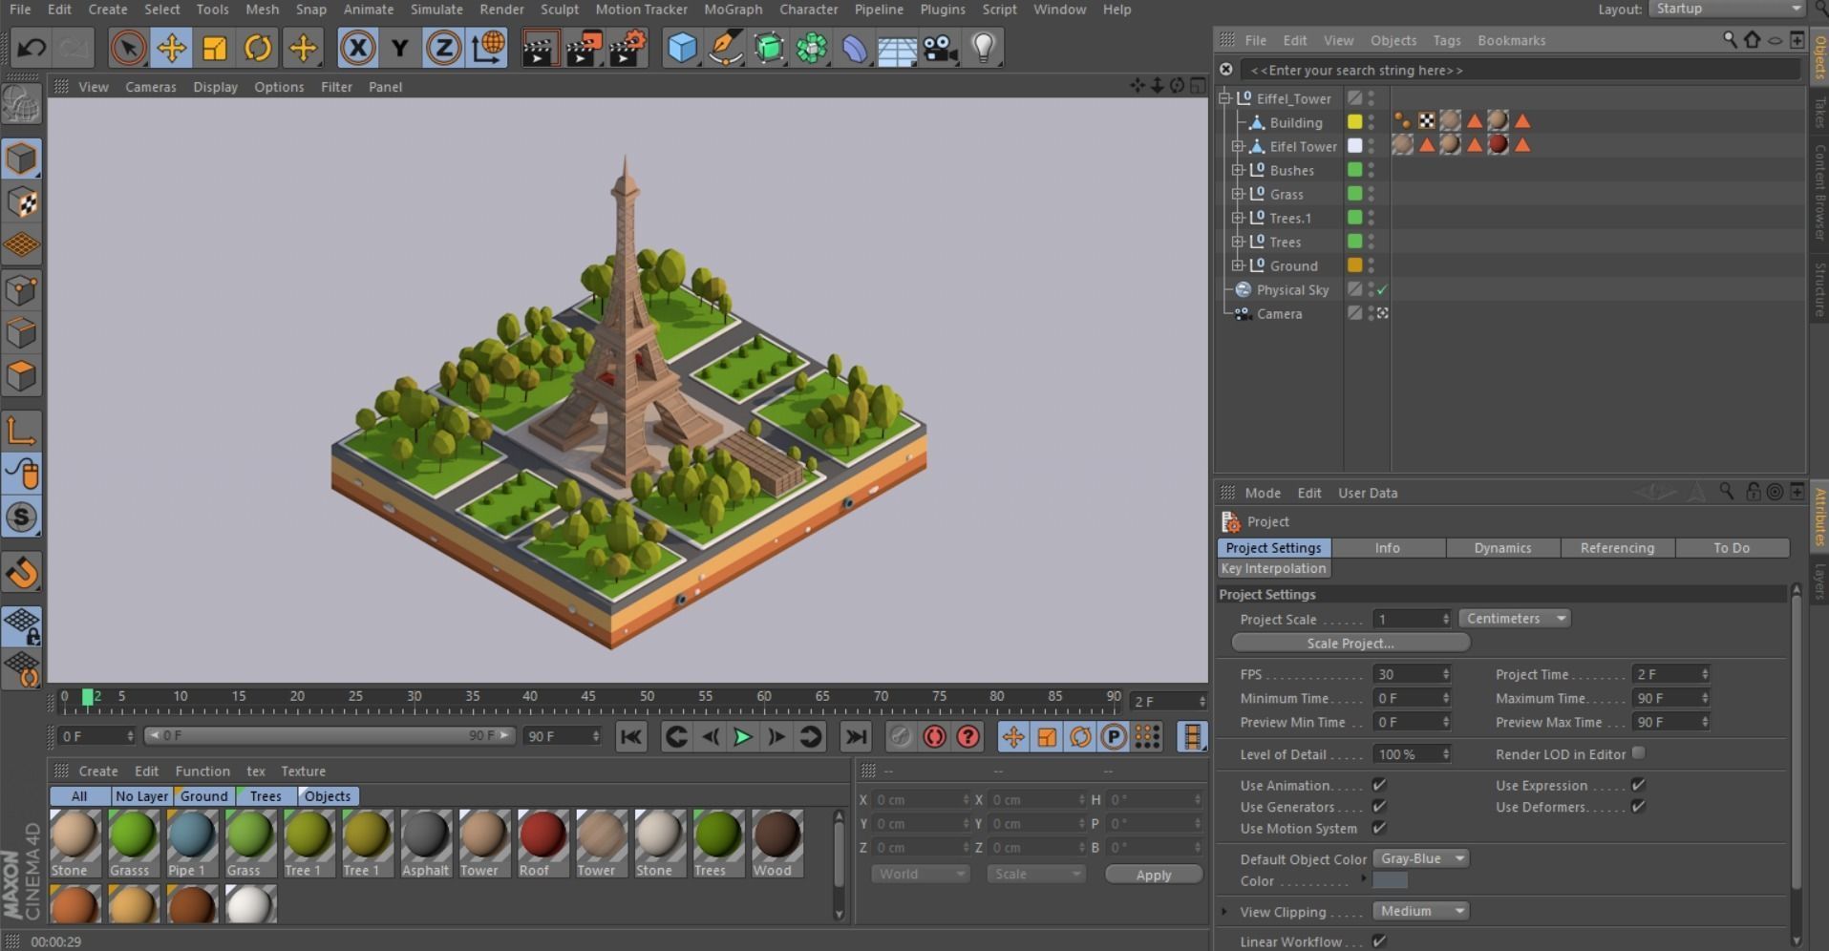Expand the Ground group

click(1238, 265)
